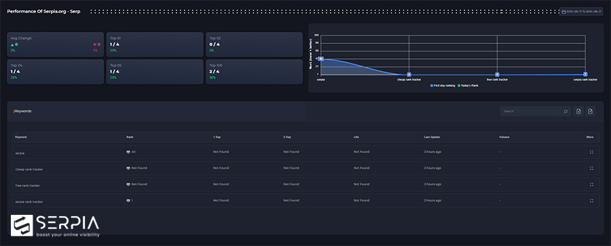Click the second export file icon
Viewport: 611px width, 246px height.
pos(591,111)
